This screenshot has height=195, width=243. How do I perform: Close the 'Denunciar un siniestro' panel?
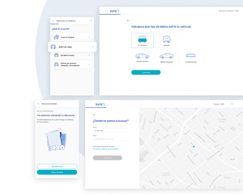(91, 21)
